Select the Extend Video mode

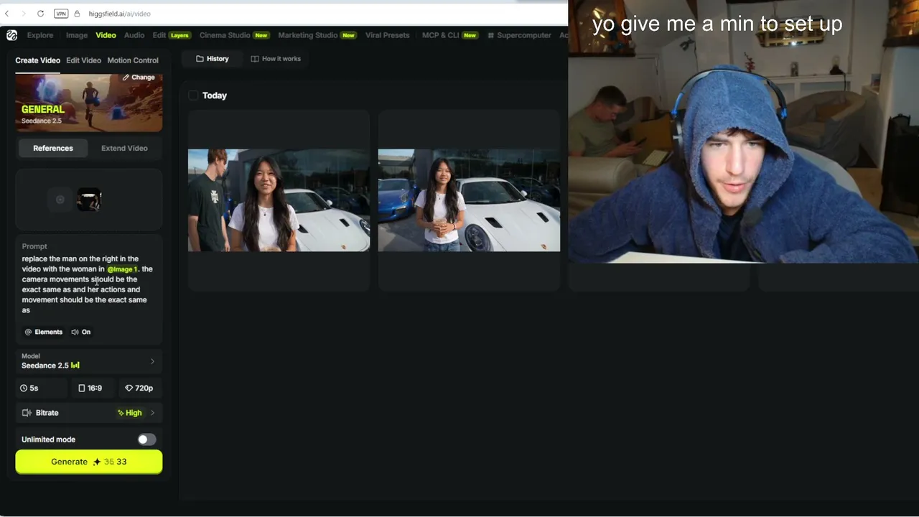[x=124, y=148]
